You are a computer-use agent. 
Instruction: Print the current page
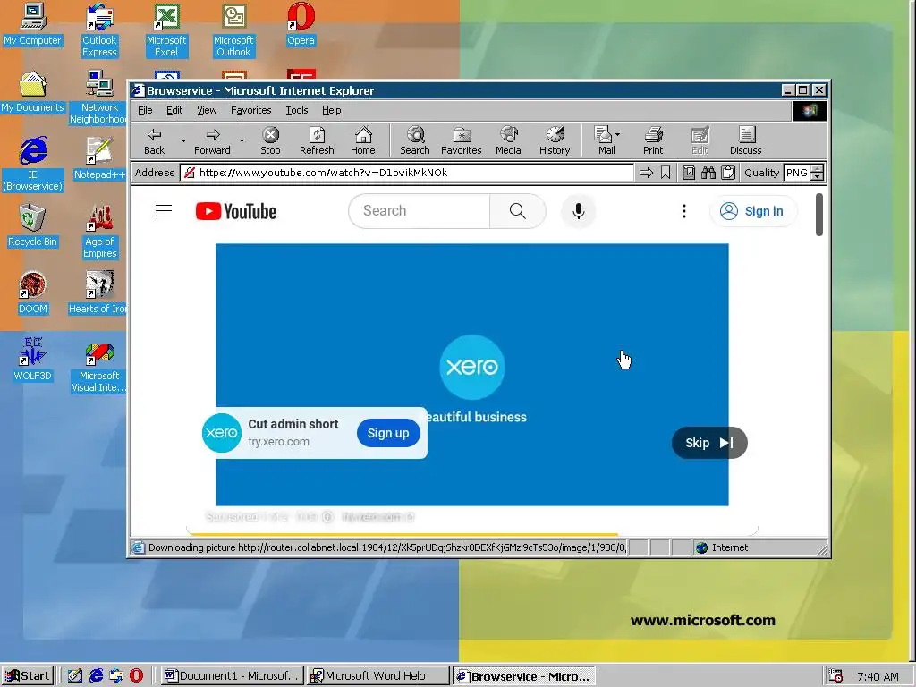tap(653, 140)
